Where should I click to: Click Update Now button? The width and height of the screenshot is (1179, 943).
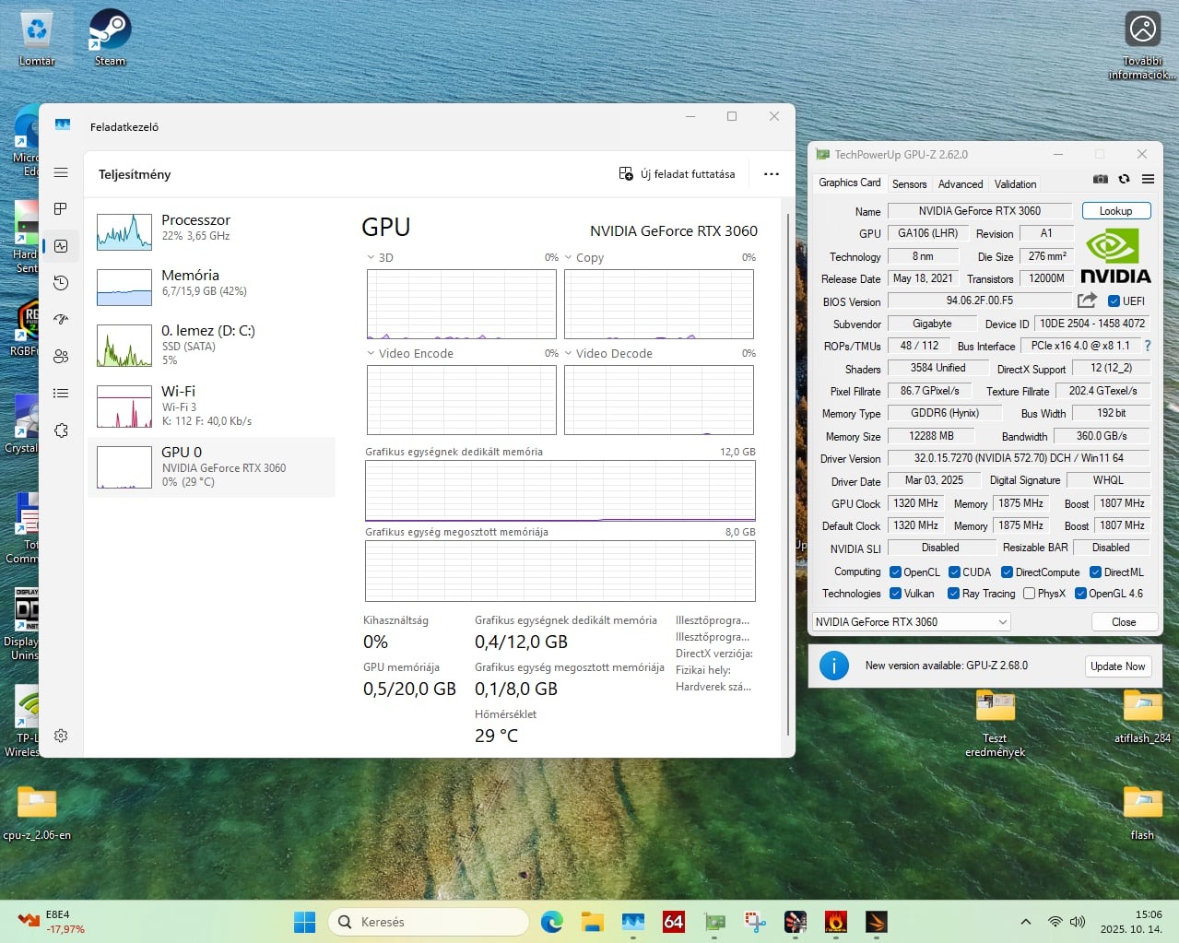click(1117, 666)
